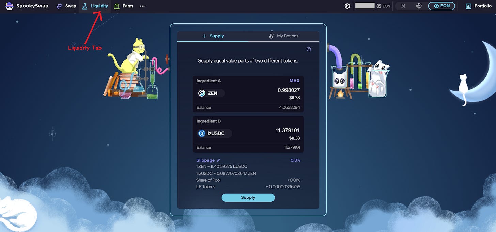Screen dimensions: 496x232
Task: Open the three-dot more menu
Action: (142, 6)
